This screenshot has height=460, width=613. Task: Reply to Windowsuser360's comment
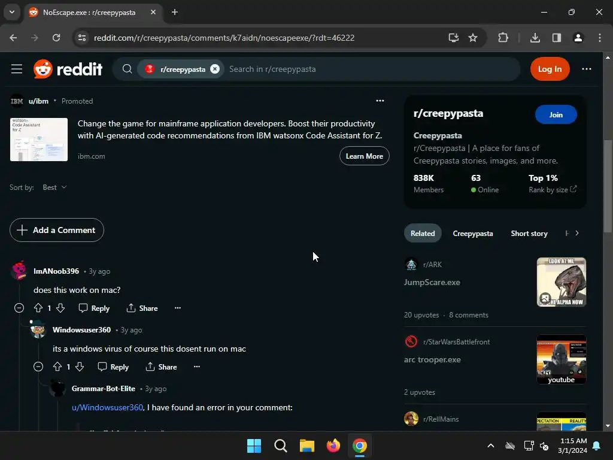(x=113, y=367)
